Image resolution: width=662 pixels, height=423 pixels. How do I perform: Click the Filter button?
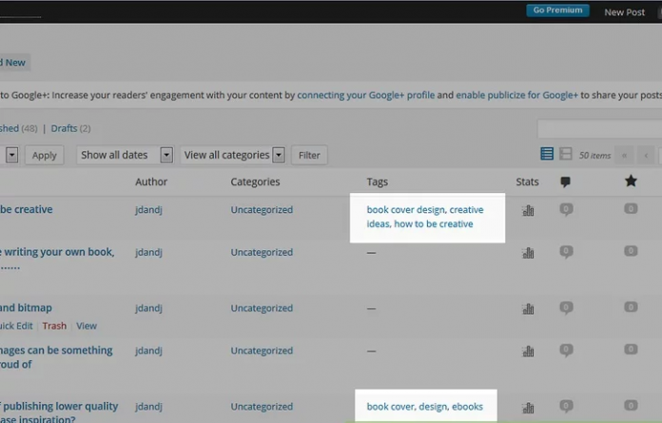point(309,155)
